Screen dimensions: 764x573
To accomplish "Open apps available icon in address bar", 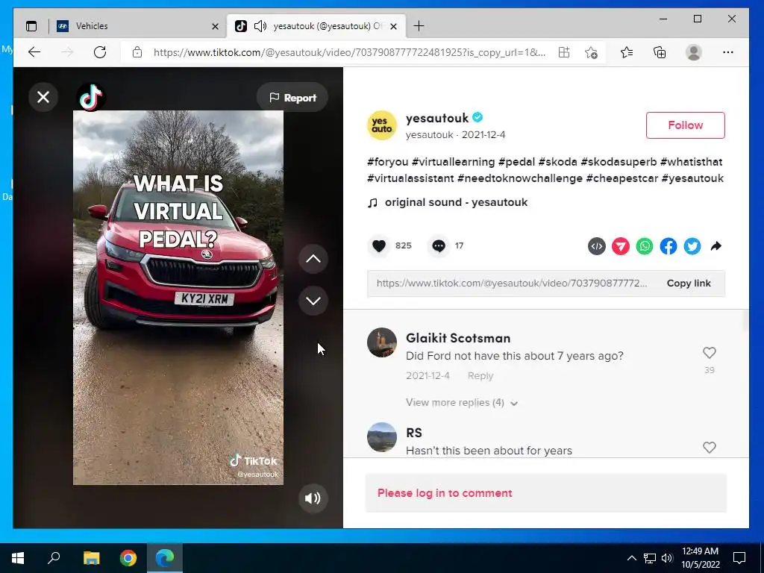I will [564, 52].
